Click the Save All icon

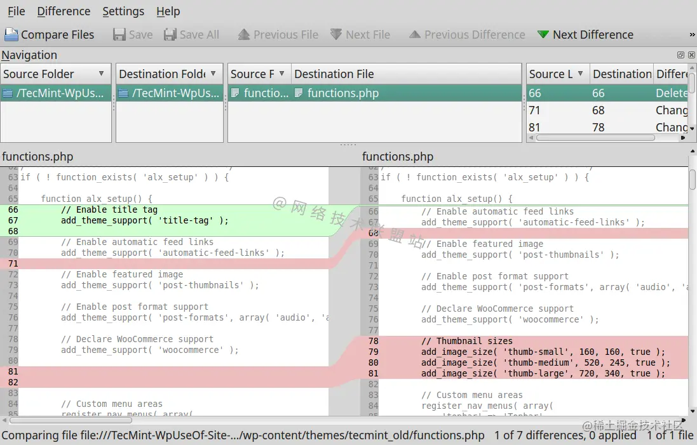(170, 35)
